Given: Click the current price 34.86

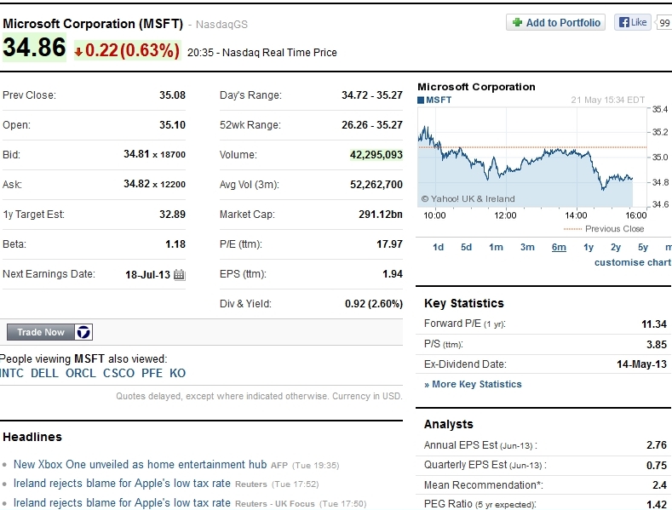Looking at the screenshot, I should coord(34,47).
